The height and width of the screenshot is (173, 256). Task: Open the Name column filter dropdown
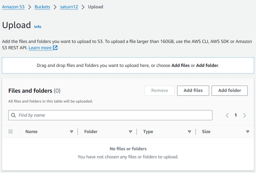tap(72, 131)
